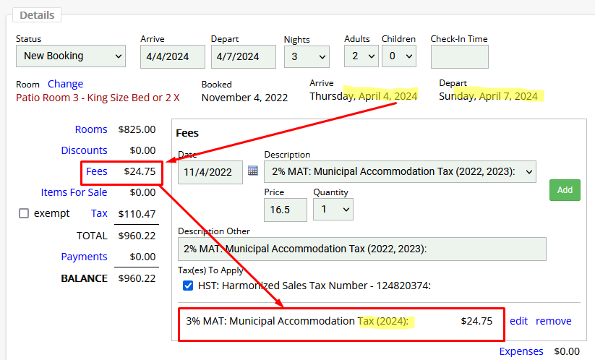The image size is (595, 360).
Task: Open the Rooms charges link
Action: [91, 129]
